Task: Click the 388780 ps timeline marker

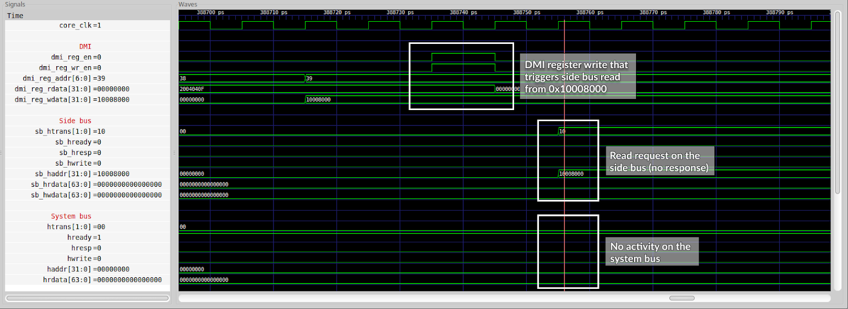Action: [716, 12]
